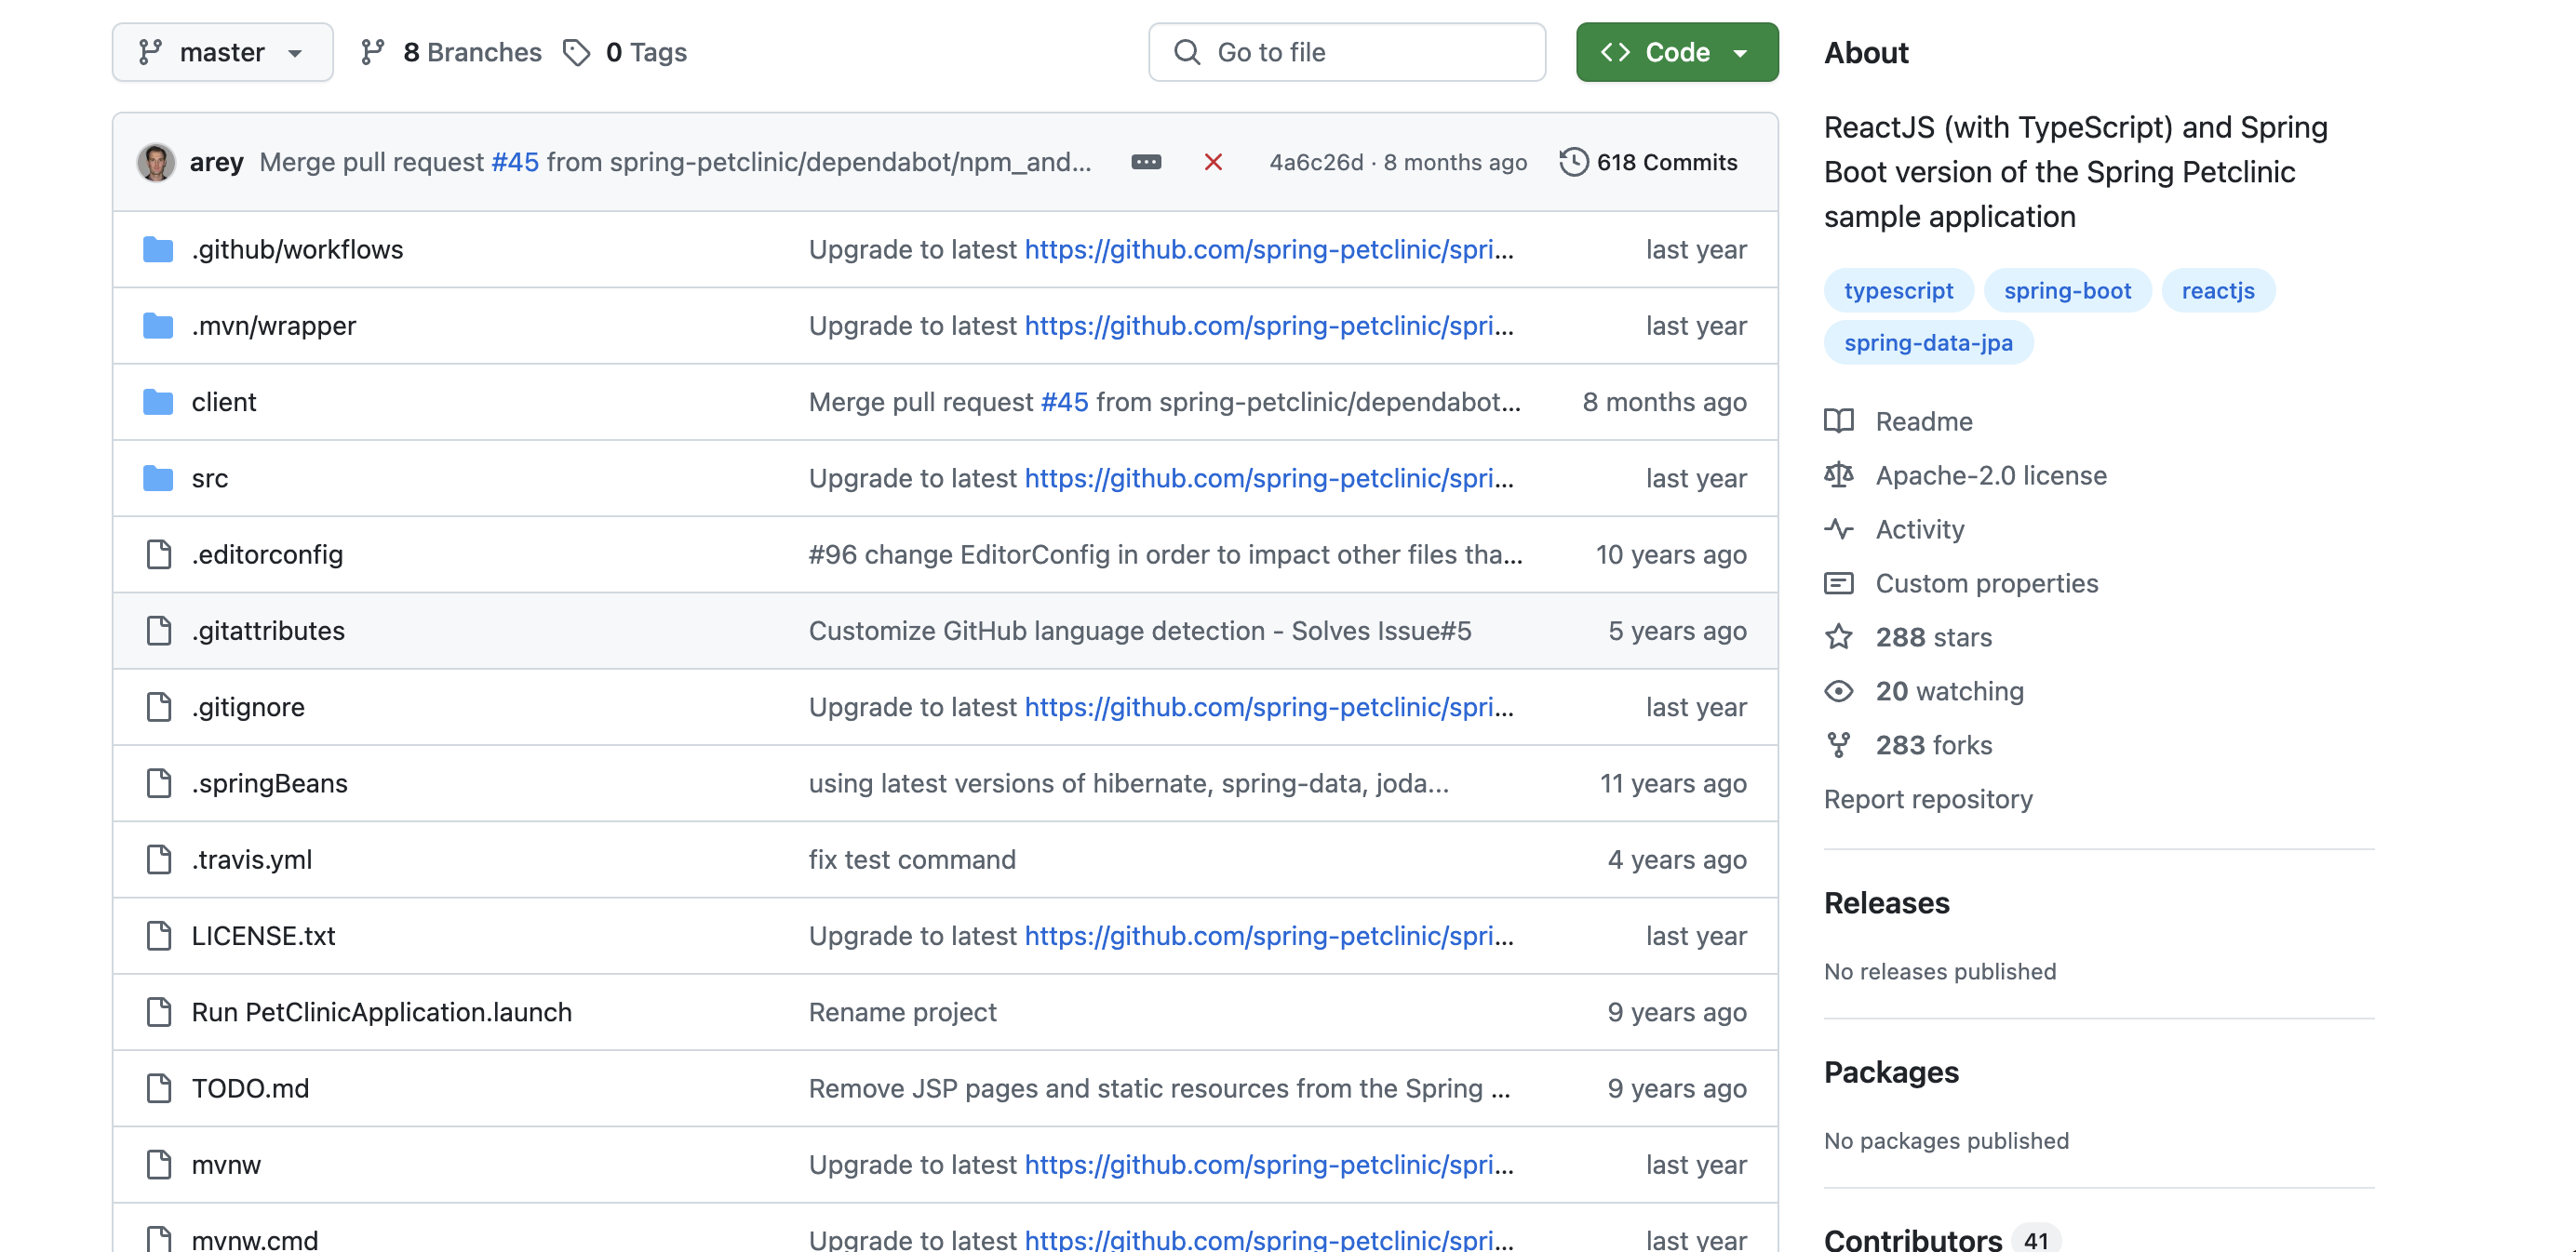Open the .travis.yml file
2576x1252 pixels.
click(251, 859)
